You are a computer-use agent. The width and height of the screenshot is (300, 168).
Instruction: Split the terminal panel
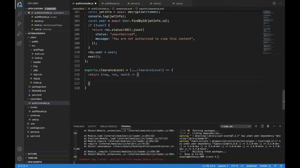point(262,126)
